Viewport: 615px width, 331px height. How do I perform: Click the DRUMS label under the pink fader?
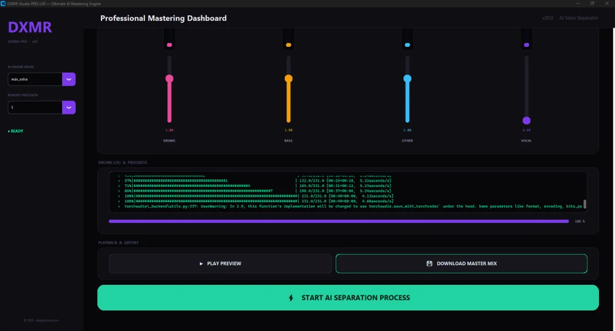(170, 141)
